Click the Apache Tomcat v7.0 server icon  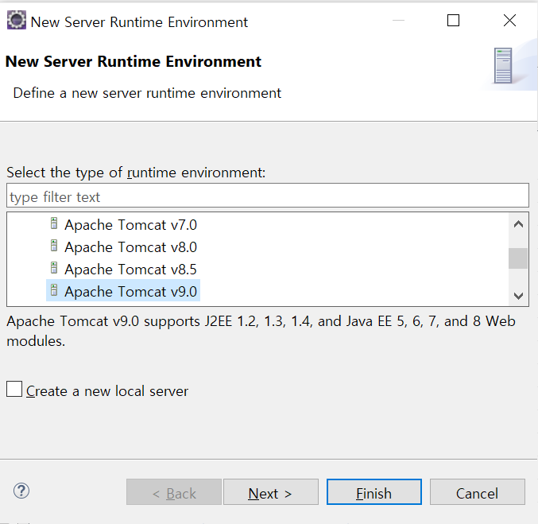click(x=54, y=223)
